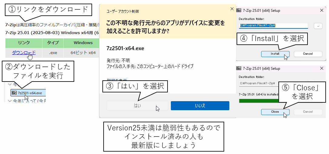Choose はい in the User Account Control dialog

[138, 106]
